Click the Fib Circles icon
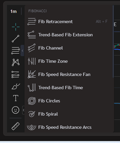Viewport: 120px width, 143px height. (32, 101)
